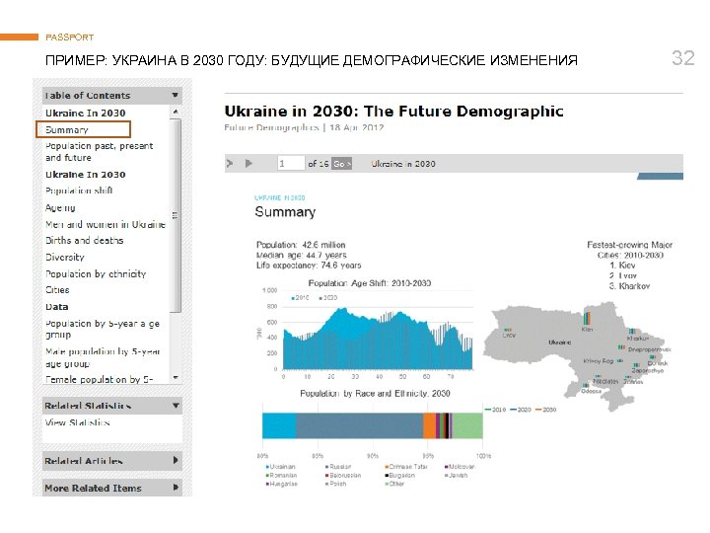Expand the Related Articles section arrow
710x533 pixels.
[176, 461]
